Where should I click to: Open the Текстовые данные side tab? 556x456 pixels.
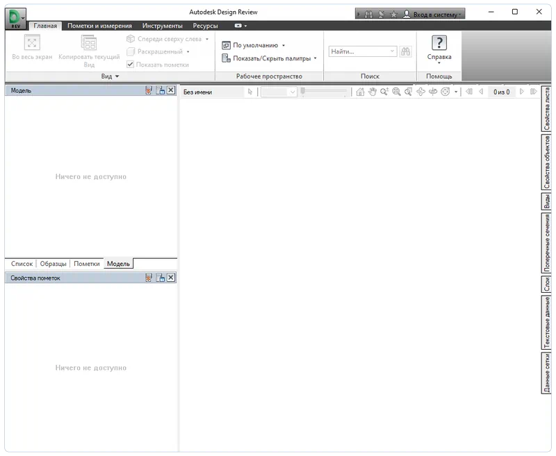point(546,323)
